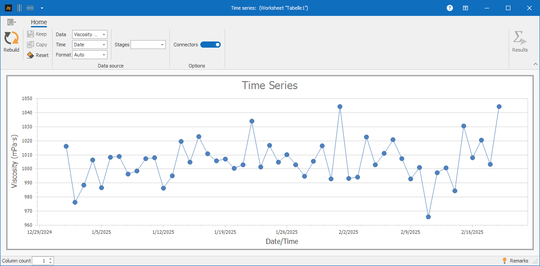Click the app logo icon in title bar
This screenshot has height=266, width=540.
click(8, 8)
